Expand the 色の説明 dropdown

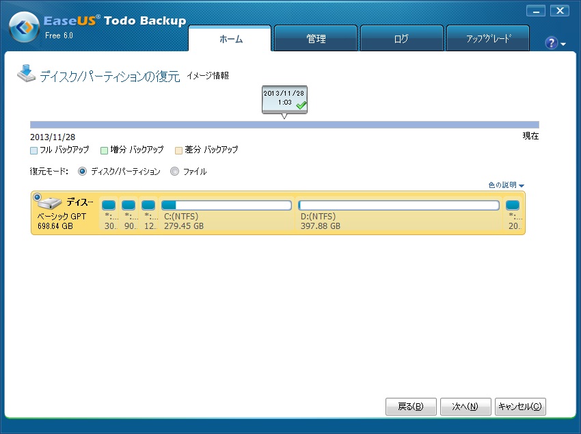tap(506, 185)
